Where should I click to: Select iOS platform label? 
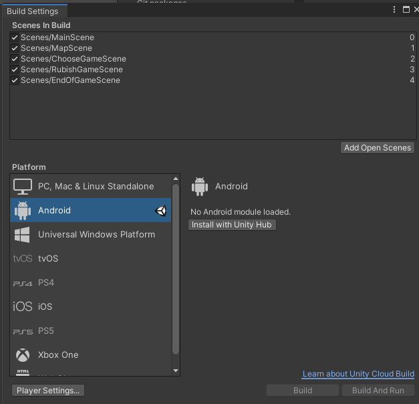tap(45, 306)
